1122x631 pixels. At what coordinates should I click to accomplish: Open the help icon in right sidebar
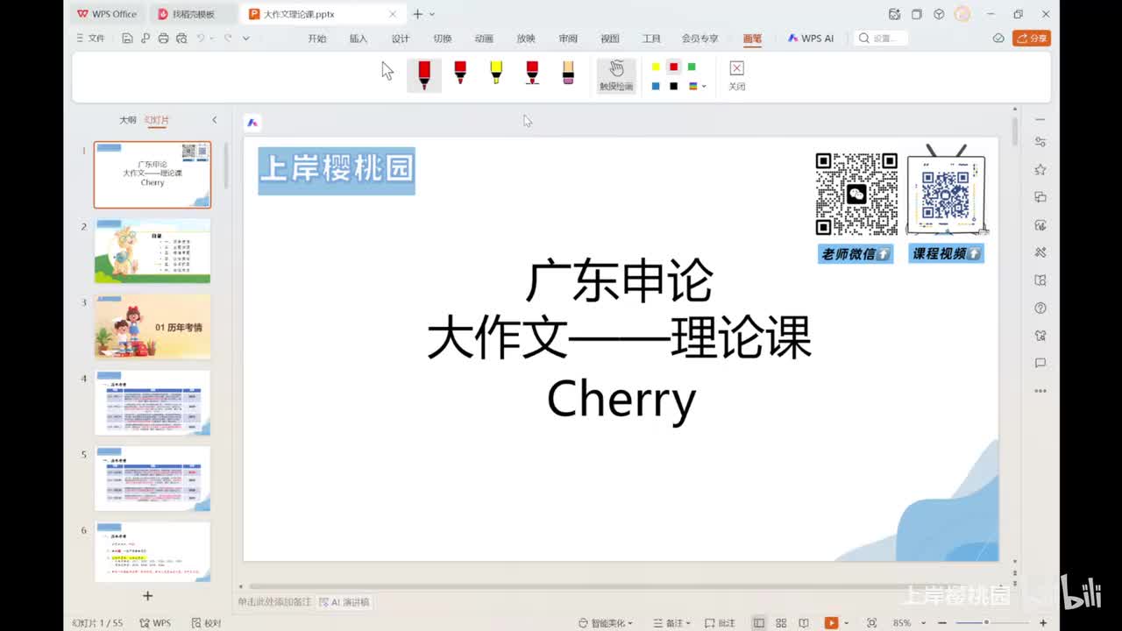[x=1040, y=308]
